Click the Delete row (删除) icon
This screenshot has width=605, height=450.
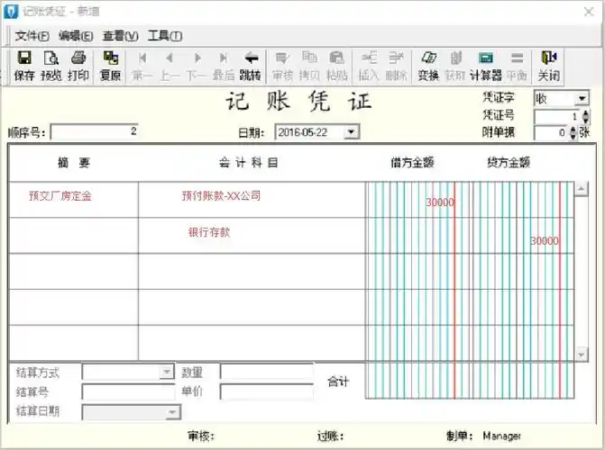(x=396, y=66)
